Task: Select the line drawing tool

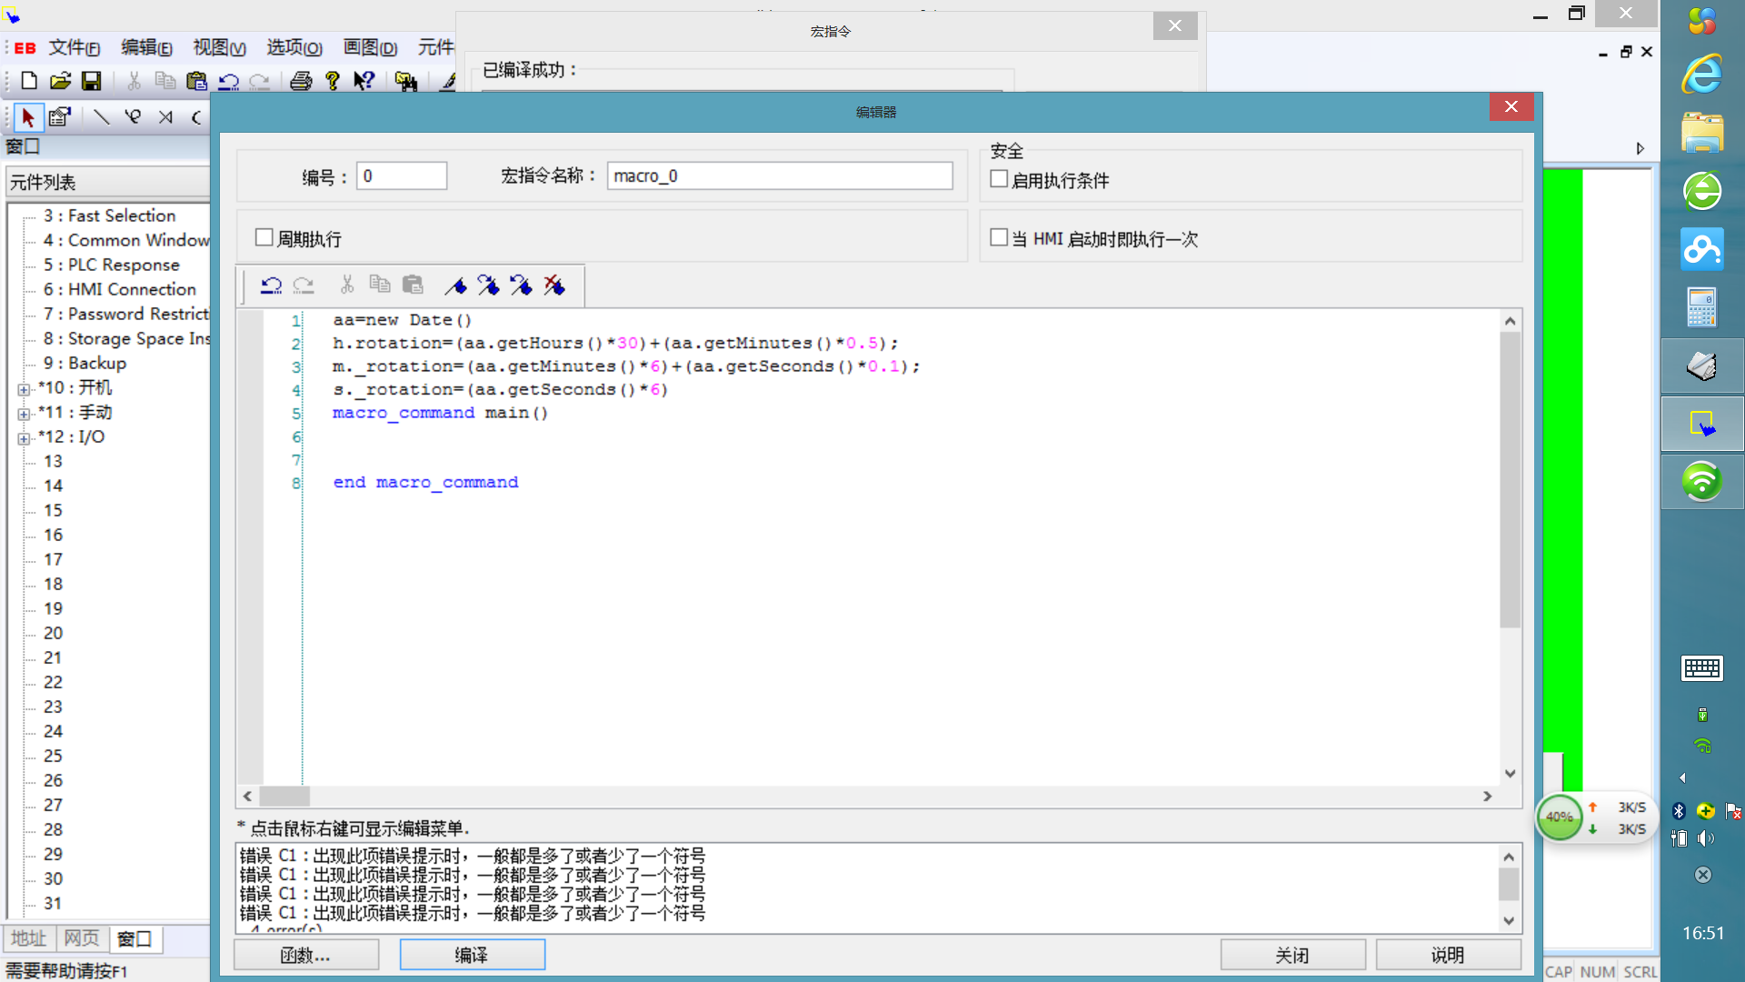Action: tap(101, 117)
